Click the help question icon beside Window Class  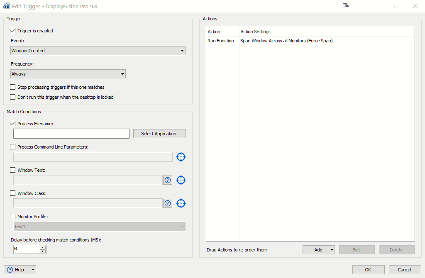click(x=168, y=203)
